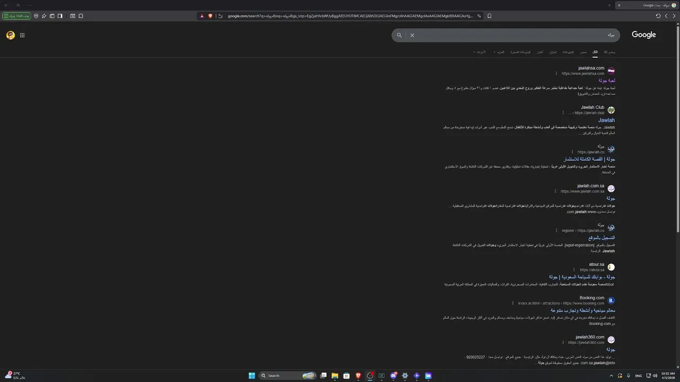Screen dimensions: 680x382
Task: Open Task View on taskbar
Action: (323, 376)
